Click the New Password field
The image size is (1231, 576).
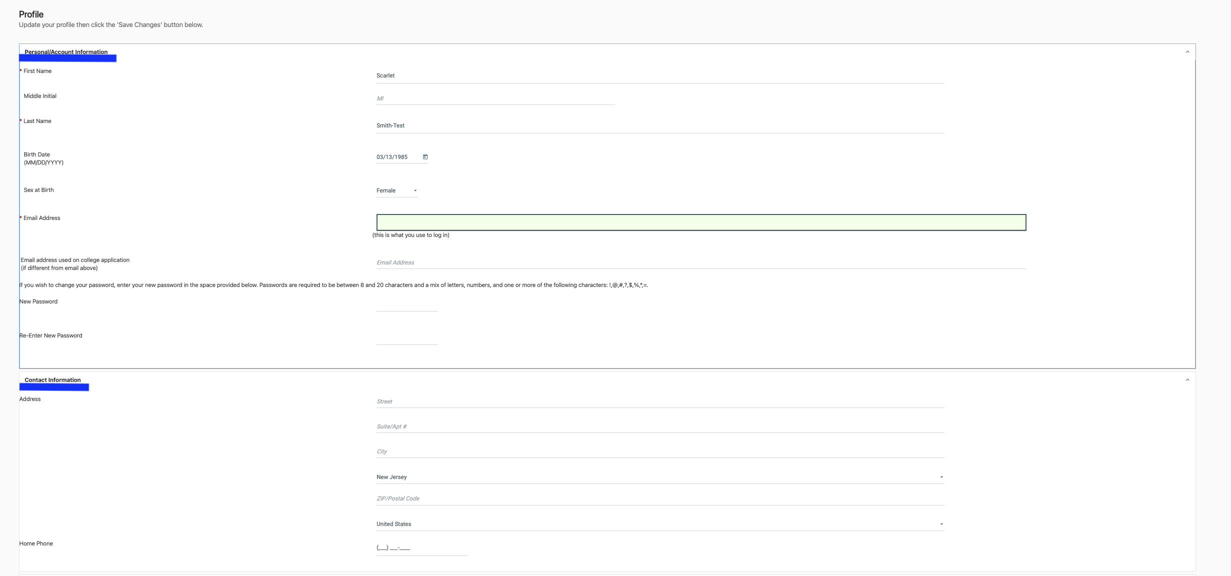[407, 305]
